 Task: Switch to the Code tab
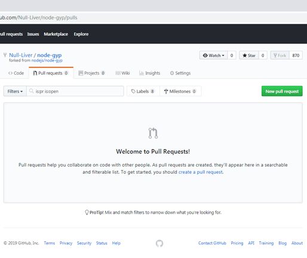point(16,73)
